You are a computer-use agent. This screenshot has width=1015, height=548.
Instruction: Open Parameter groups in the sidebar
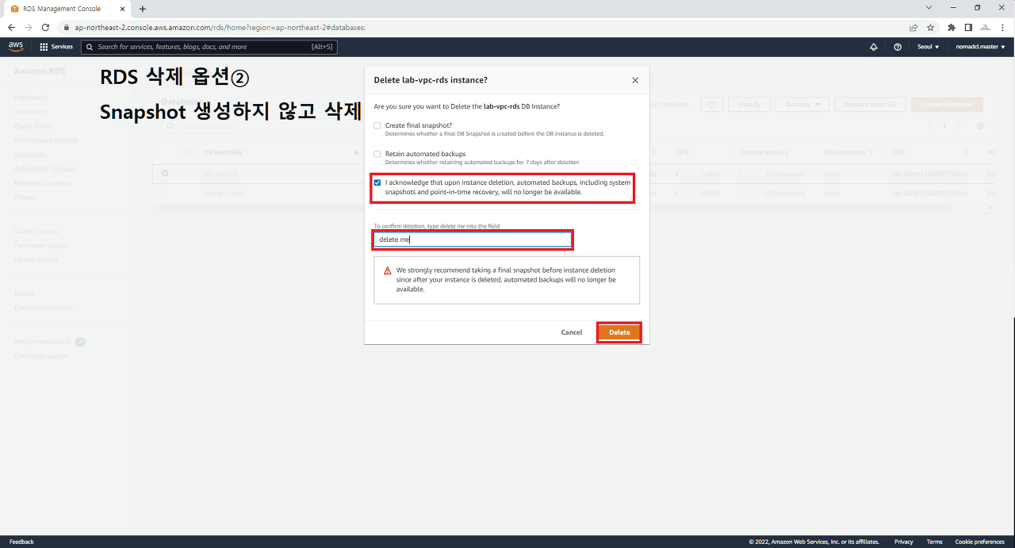[41, 245]
